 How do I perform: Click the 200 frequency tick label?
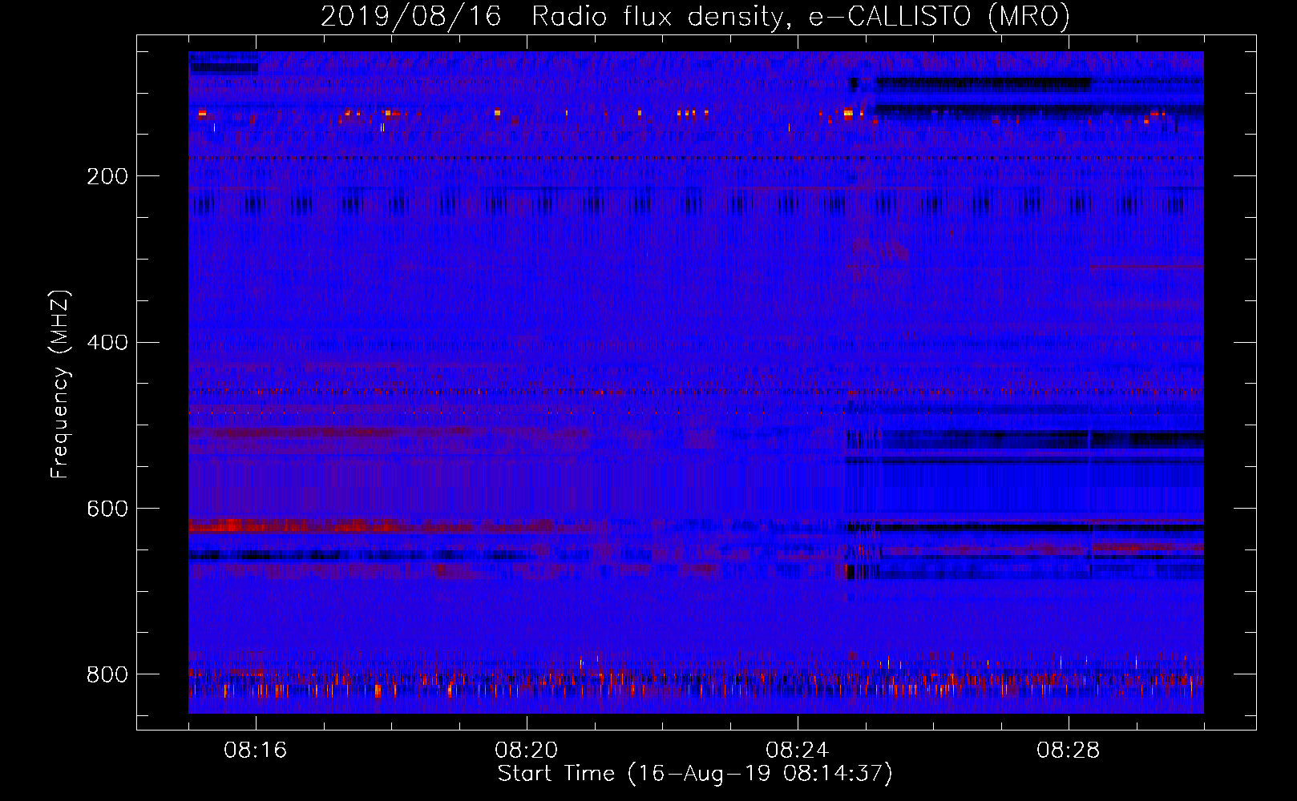[107, 176]
